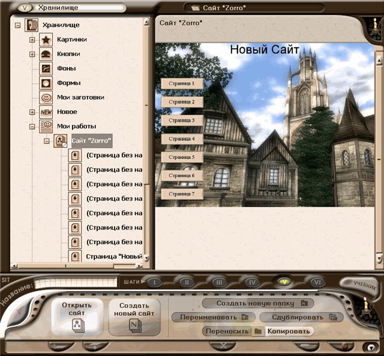Select the highlighted step V
384x356 pixels.
click(x=284, y=282)
